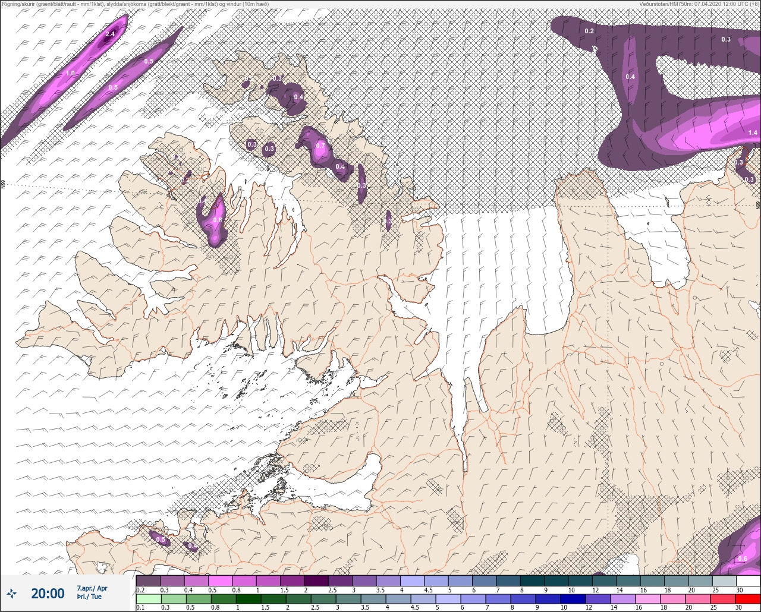
Task: Pick the dark teal snow swatch labeled 9
Action: tap(556, 581)
